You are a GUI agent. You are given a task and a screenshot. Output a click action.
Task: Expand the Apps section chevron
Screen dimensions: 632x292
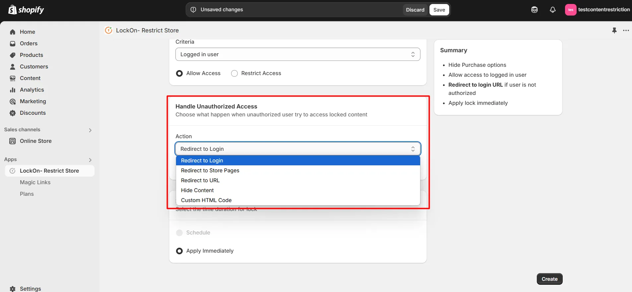click(90, 160)
